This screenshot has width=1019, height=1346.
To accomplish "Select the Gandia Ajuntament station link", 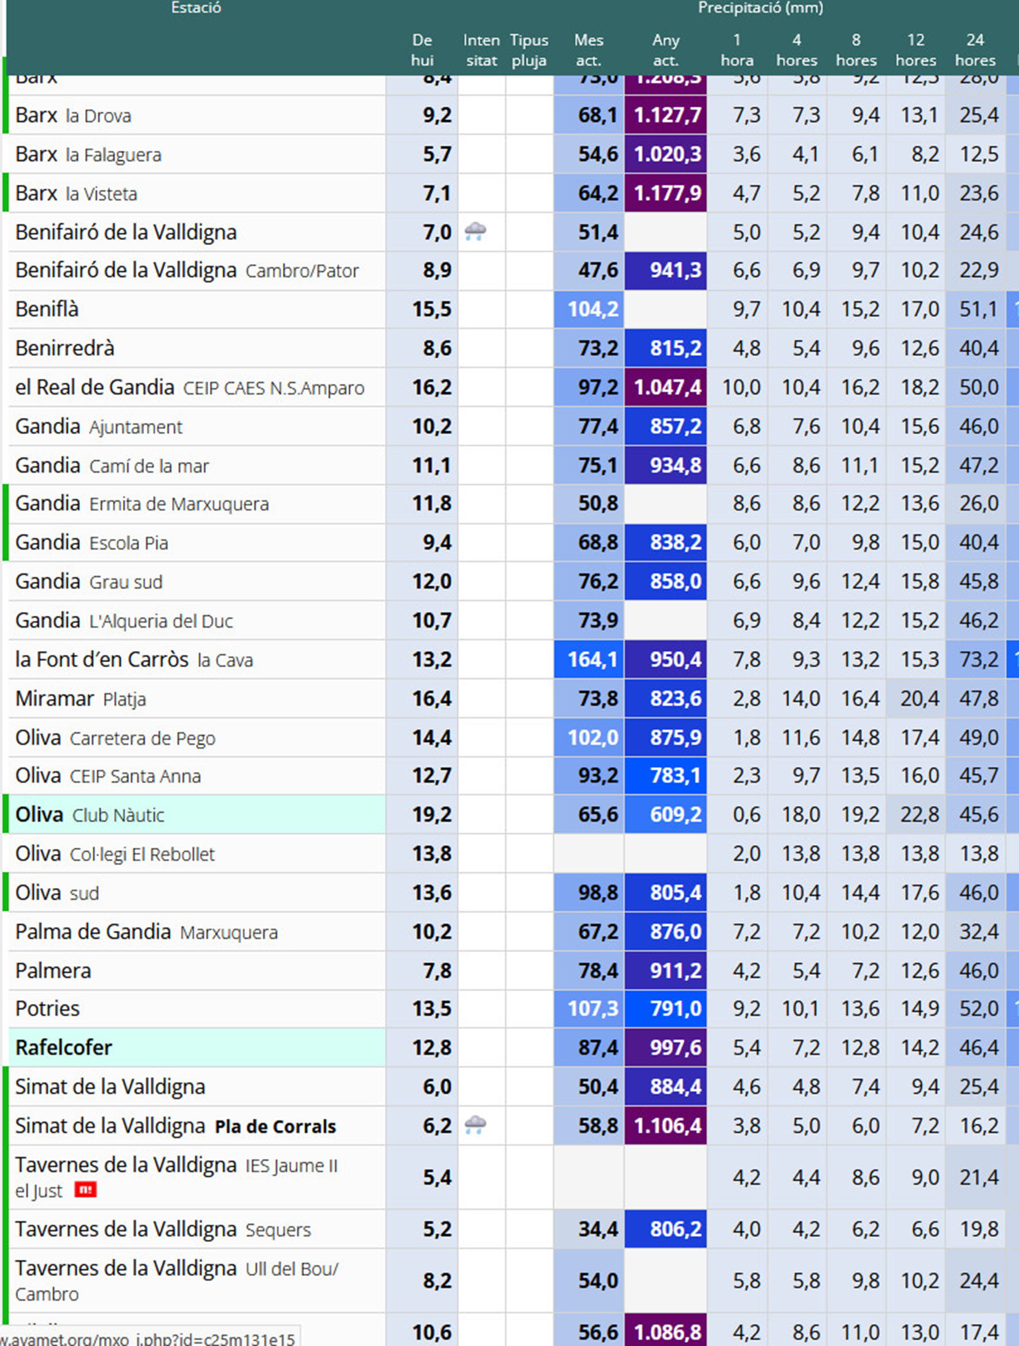I will tap(98, 426).
